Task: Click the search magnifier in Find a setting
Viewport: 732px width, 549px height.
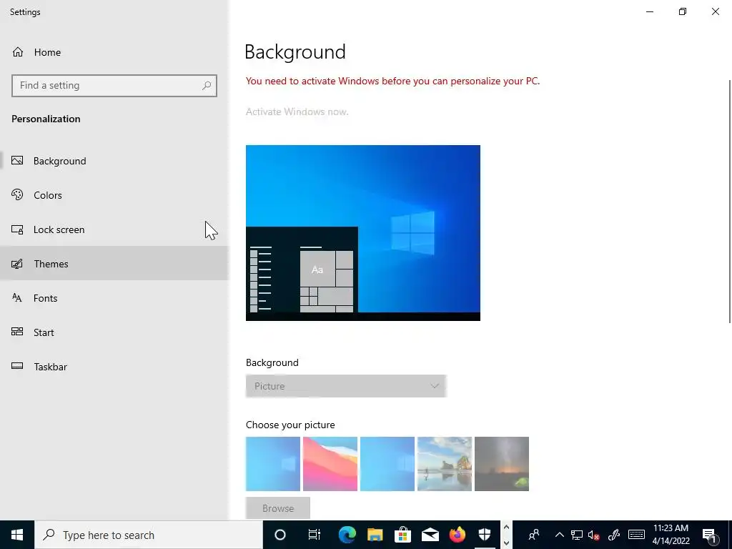Action: 207,86
